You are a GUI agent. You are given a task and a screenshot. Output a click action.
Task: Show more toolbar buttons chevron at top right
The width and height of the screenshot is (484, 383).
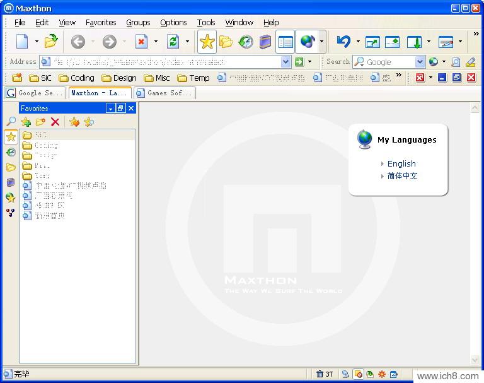tap(476, 33)
